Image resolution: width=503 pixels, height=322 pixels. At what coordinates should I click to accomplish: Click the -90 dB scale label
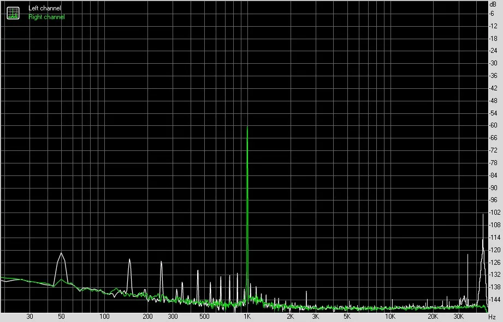(x=493, y=188)
